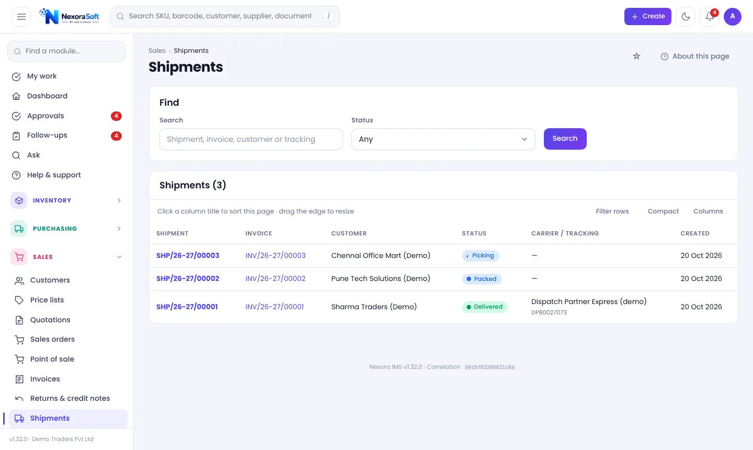Star this page as favorite
753x450 pixels.
point(636,56)
